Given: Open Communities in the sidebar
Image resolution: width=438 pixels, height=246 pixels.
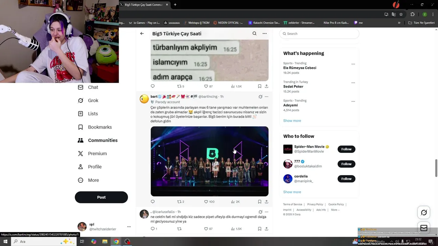Looking at the screenshot, I should [98, 140].
